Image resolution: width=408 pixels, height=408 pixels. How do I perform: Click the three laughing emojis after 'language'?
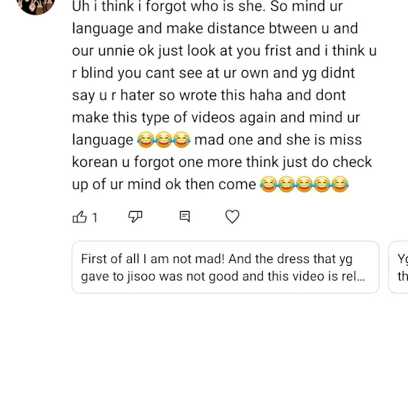[x=164, y=140]
